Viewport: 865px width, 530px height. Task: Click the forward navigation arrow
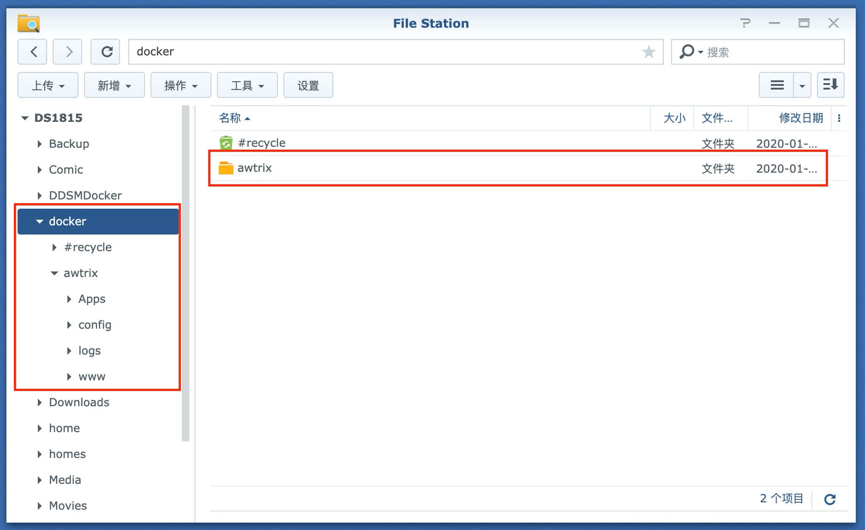click(67, 52)
